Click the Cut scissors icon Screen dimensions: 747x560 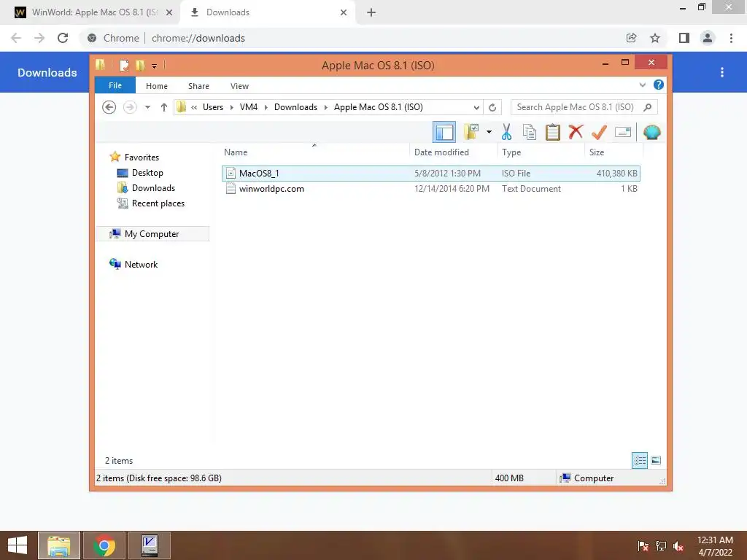[x=506, y=132]
